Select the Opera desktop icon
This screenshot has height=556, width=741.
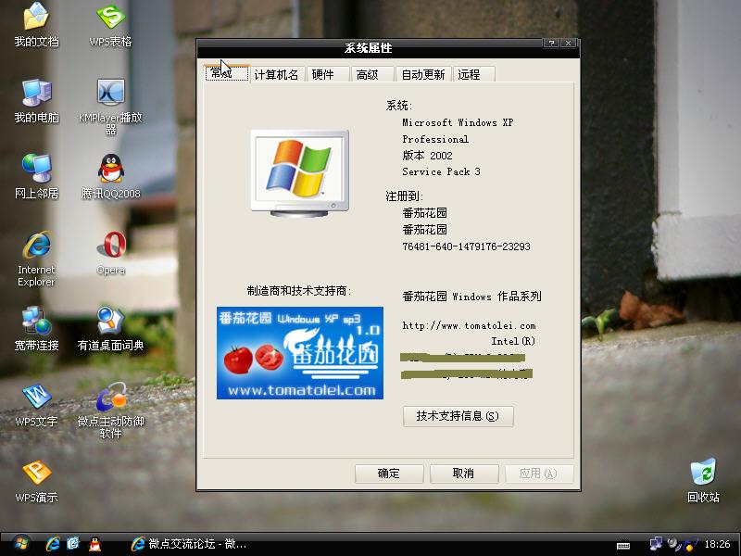click(x=110, y=253)
